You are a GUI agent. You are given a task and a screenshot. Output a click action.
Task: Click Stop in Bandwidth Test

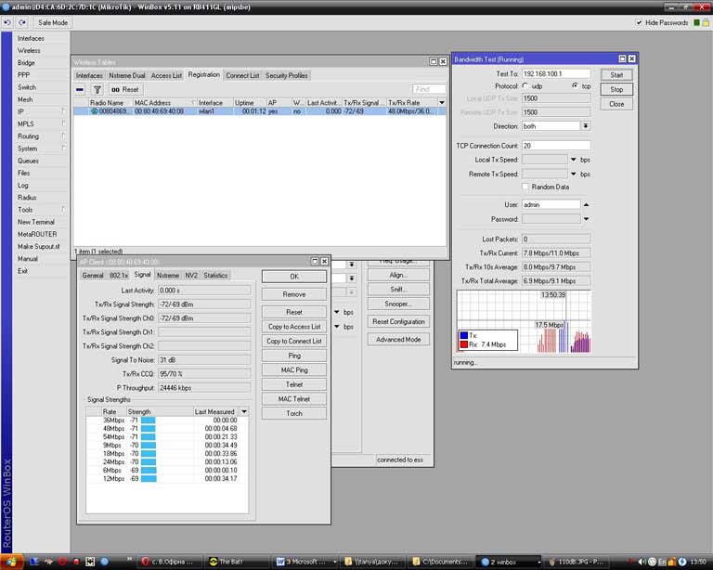pyautogui.click(x=616, y=89)
